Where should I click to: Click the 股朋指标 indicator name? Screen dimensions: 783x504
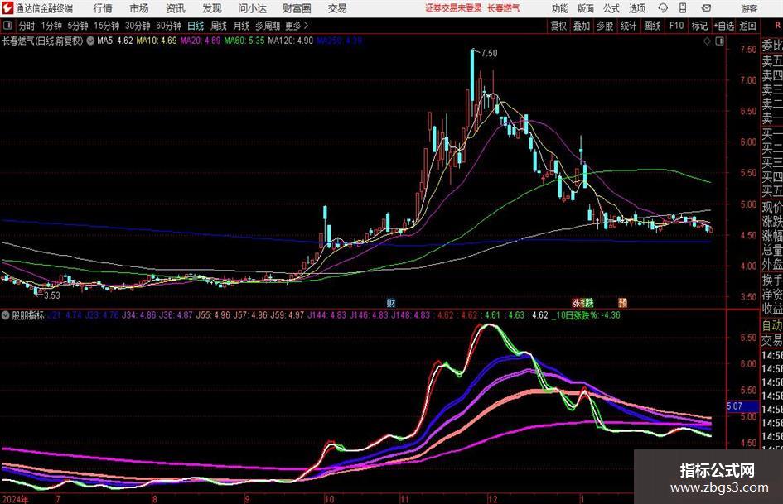(x=28, y=315)
